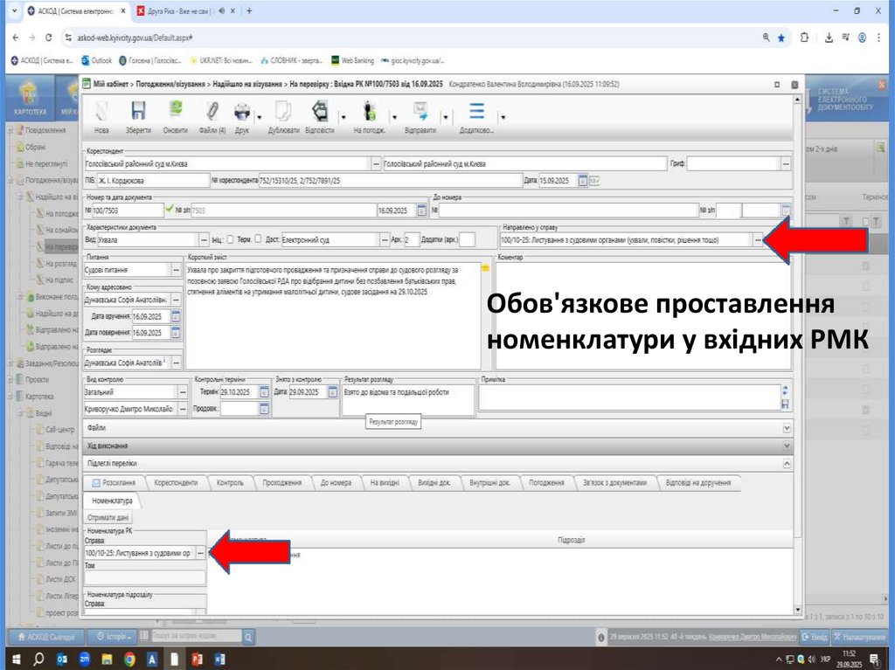This screenshot has height=670, width=895.
Task: Open calendar next to 16.09.2025 document date
Action: [421, 211]
